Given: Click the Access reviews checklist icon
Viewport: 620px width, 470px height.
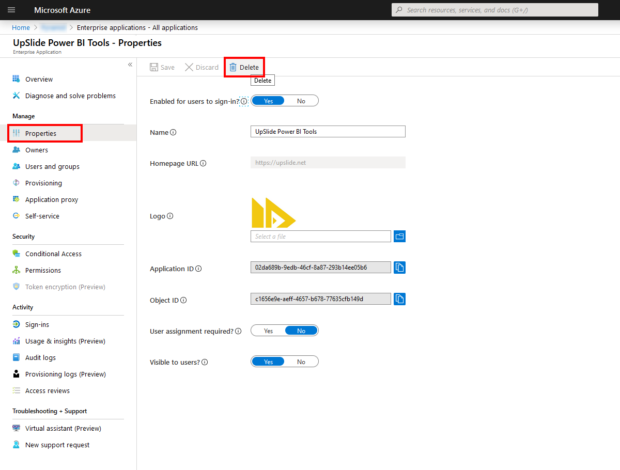Looking at the screenshot, I should click(x=16, y=390).
